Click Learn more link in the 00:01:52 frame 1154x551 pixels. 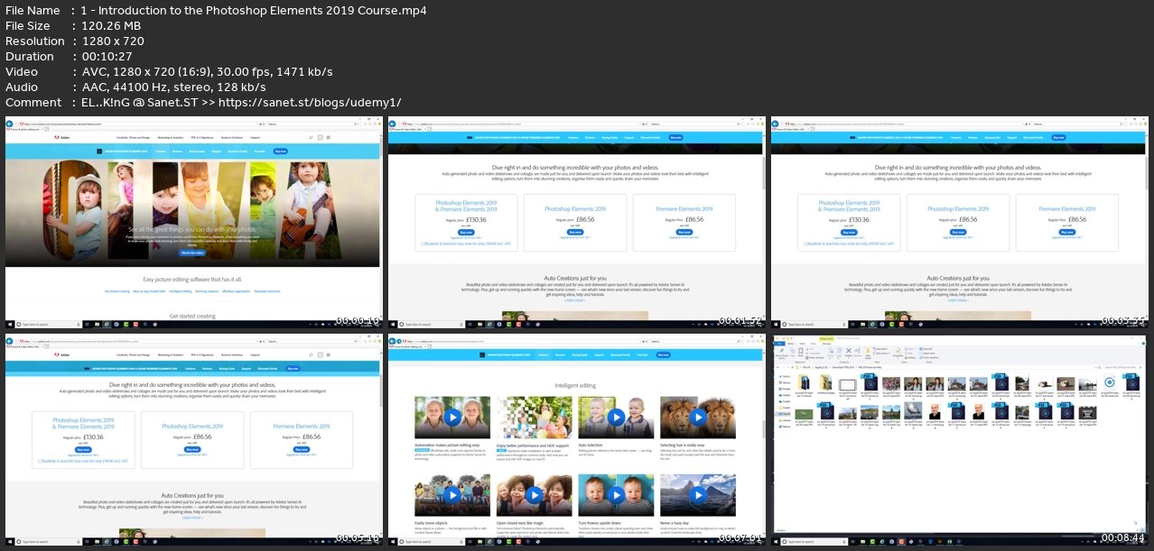click(x=575, y=300)
